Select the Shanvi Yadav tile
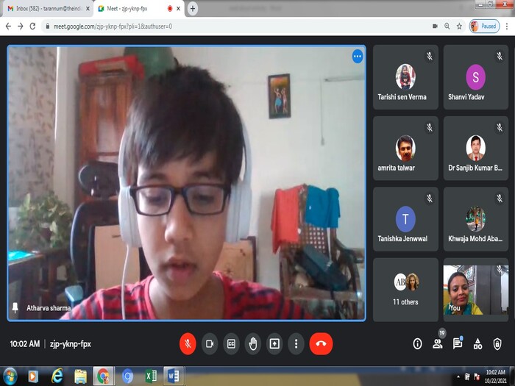Viewport: 515px width, 386px height. (476, 77)
